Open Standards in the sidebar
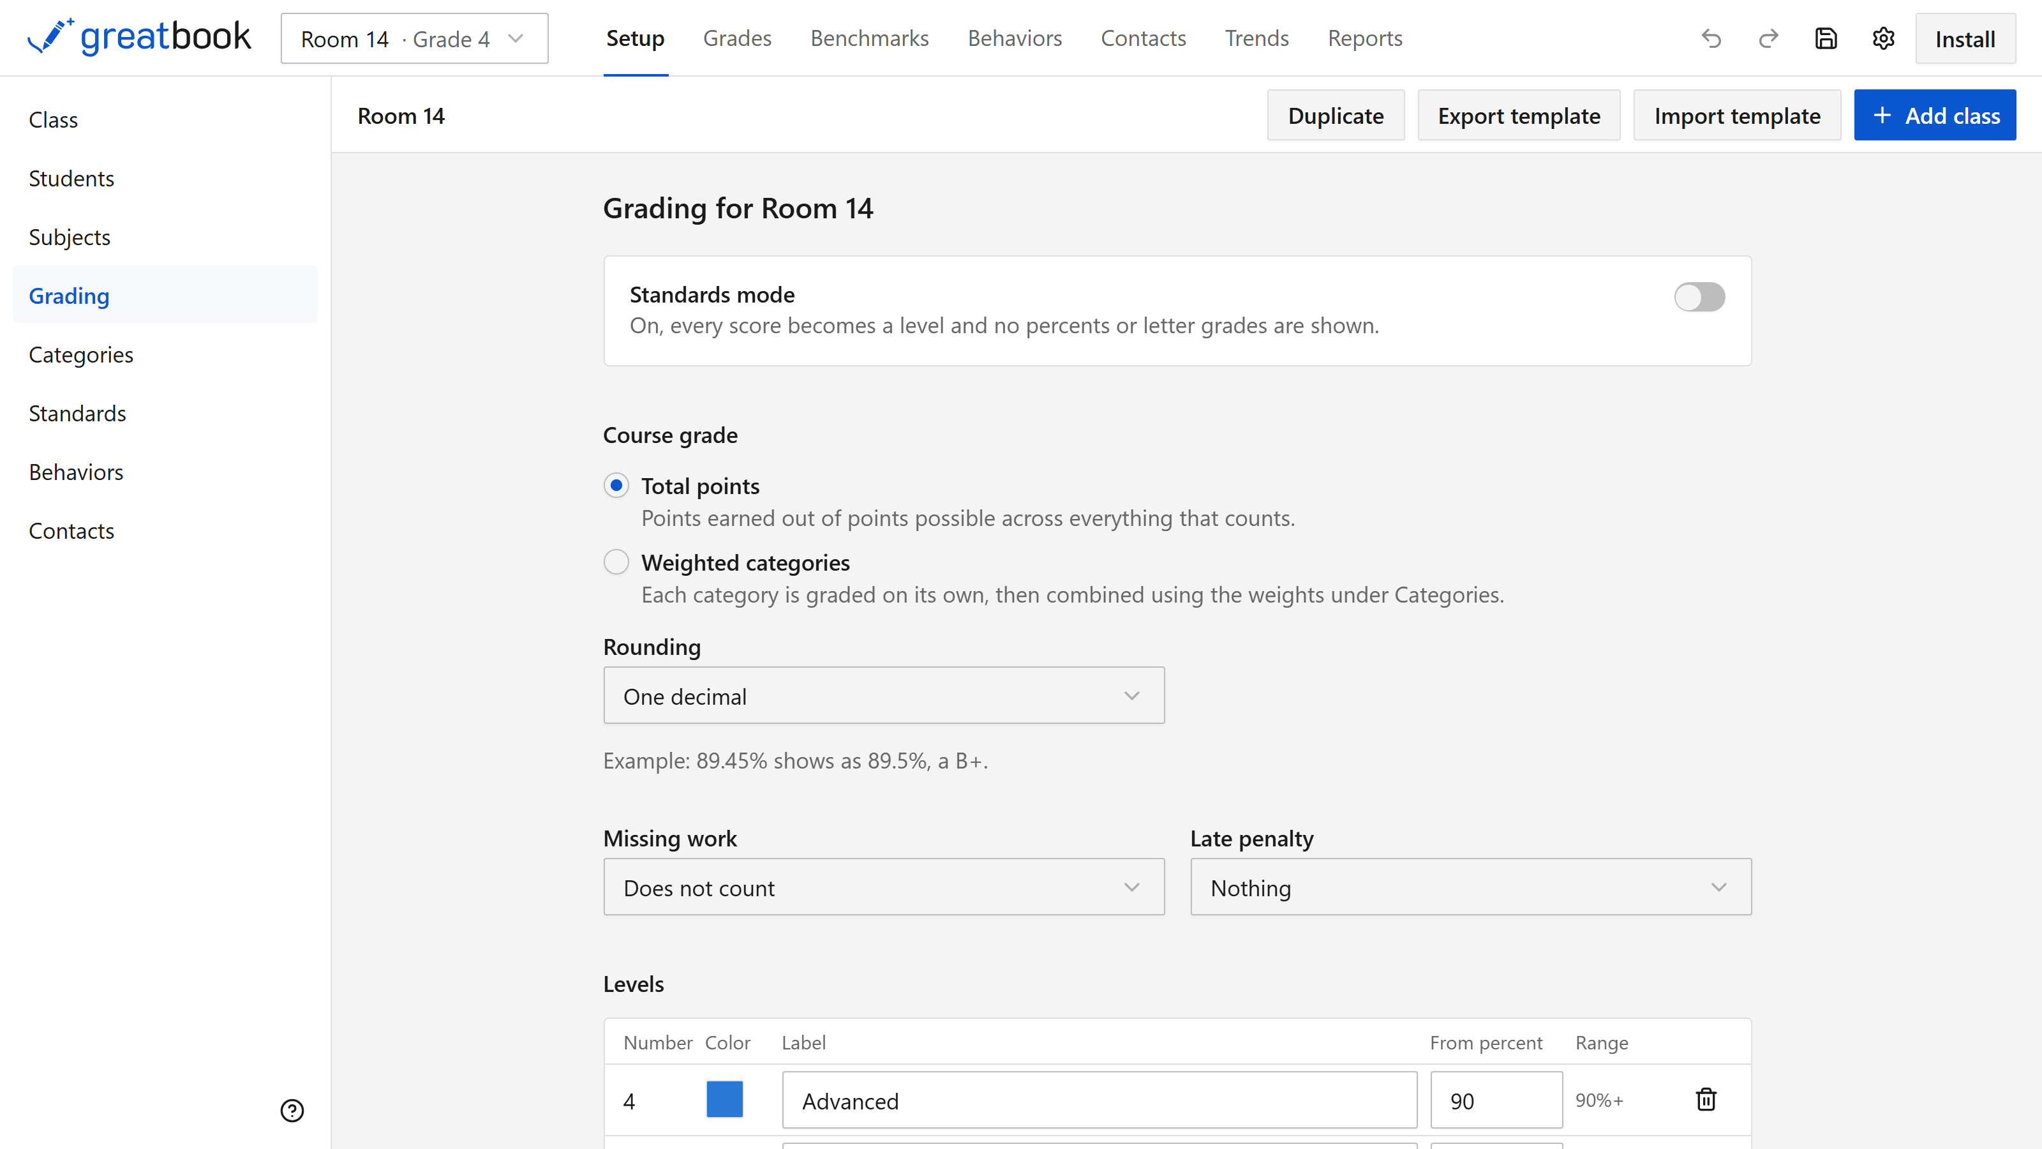 tap(165, 413)
